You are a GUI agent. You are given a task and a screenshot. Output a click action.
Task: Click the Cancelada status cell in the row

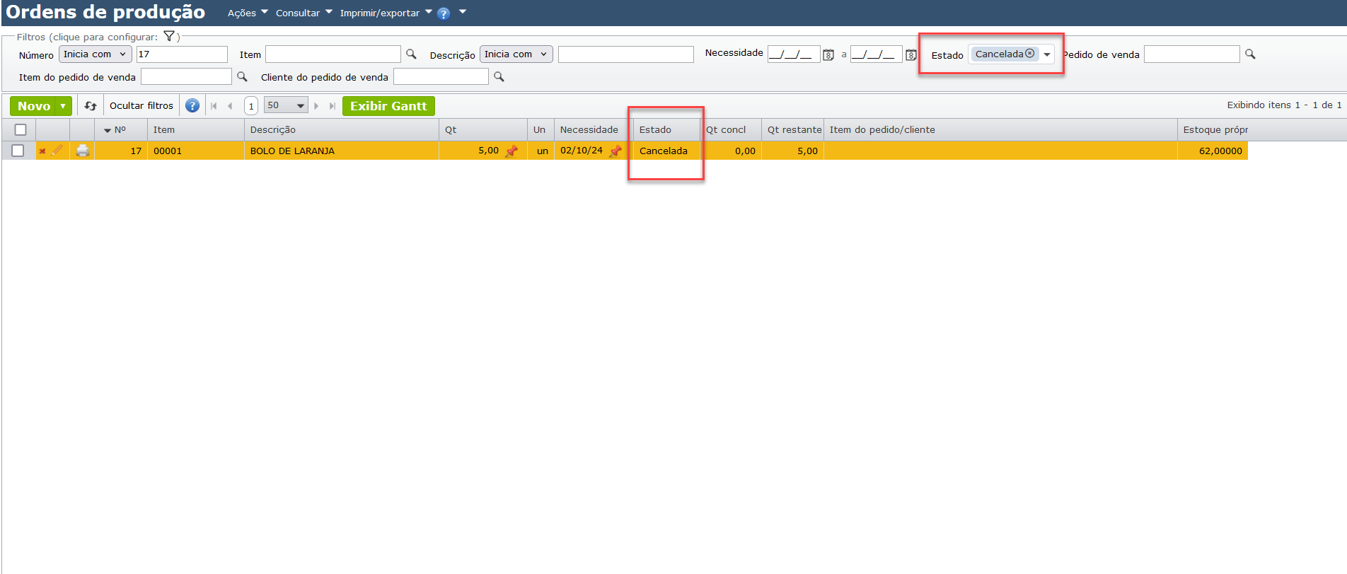(666, 151)
